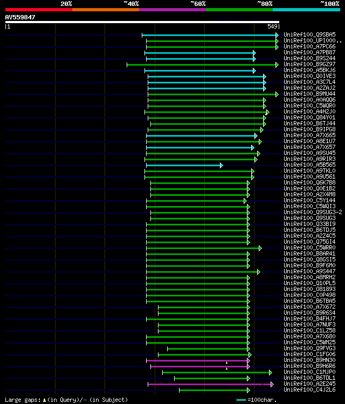The width and height of the screenshot is (345, 404).
Task: Open hit label UniRef100_Q9SBA5
Action: [x=309, y=34]
